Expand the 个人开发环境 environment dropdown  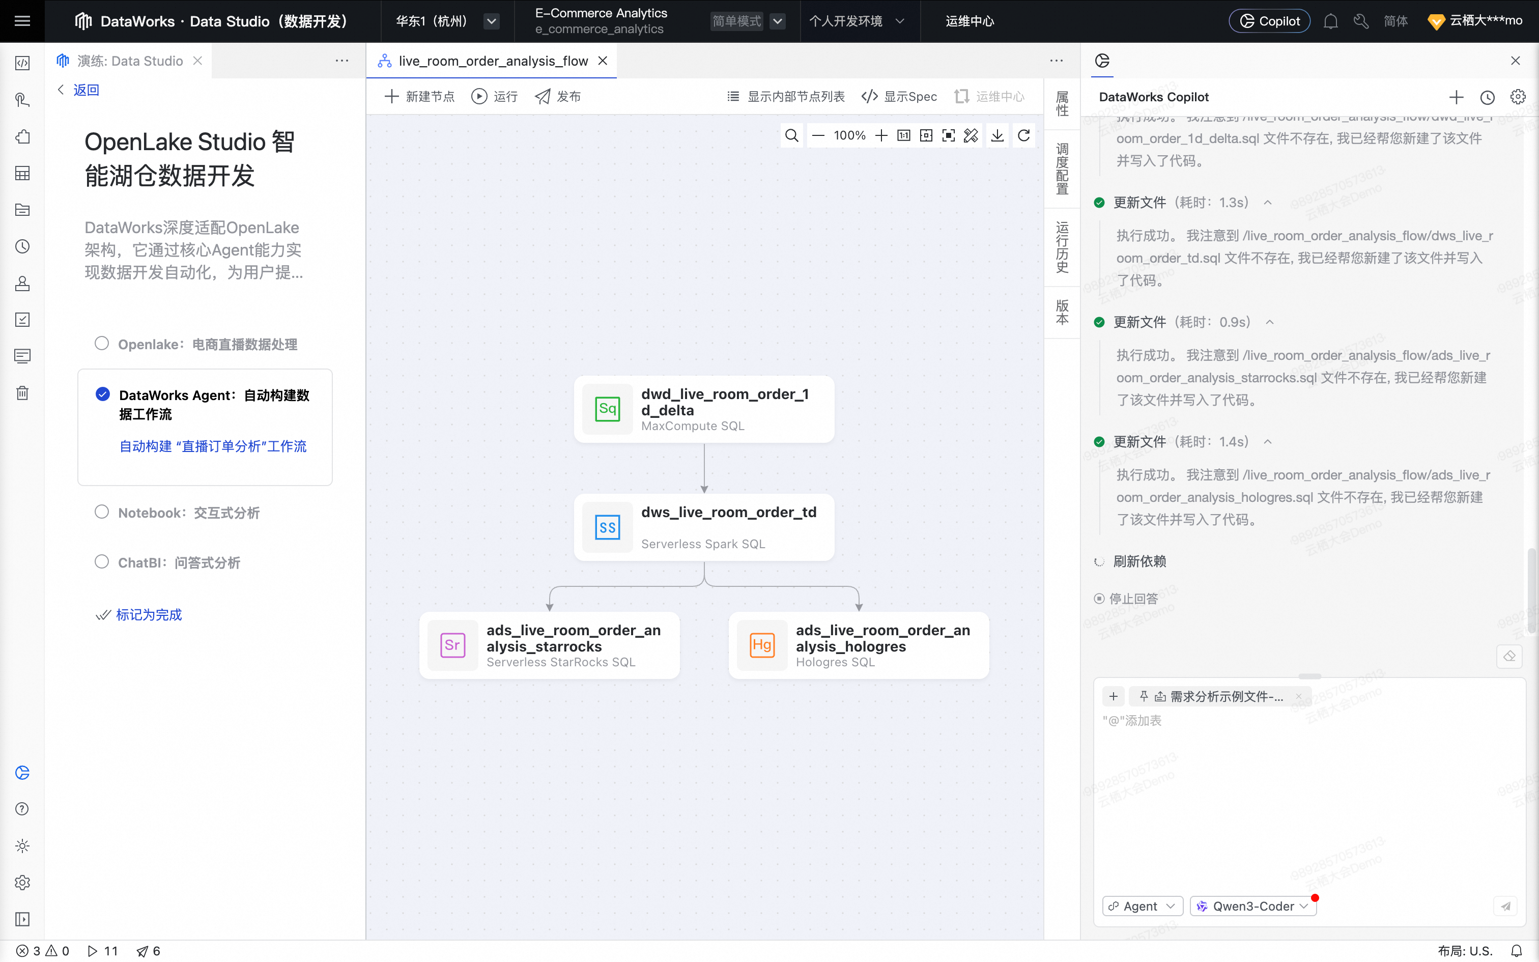[856, 21]
